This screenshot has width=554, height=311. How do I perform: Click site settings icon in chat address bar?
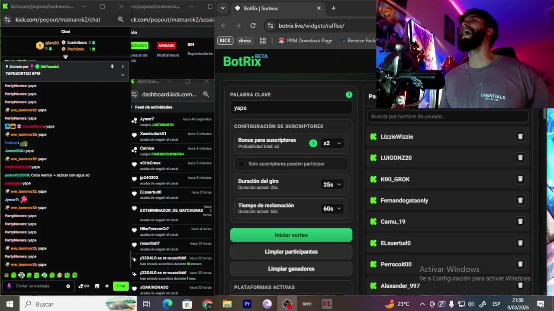click(x=7, y=19)
